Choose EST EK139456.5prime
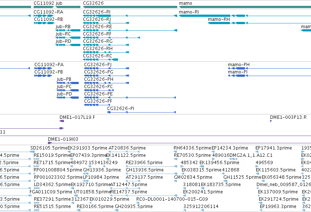 click(x=219, y=163)
